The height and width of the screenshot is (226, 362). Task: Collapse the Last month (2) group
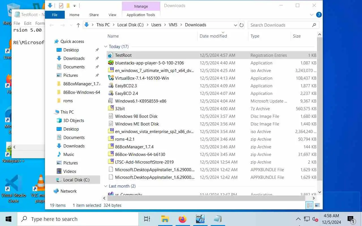(106, 186)
